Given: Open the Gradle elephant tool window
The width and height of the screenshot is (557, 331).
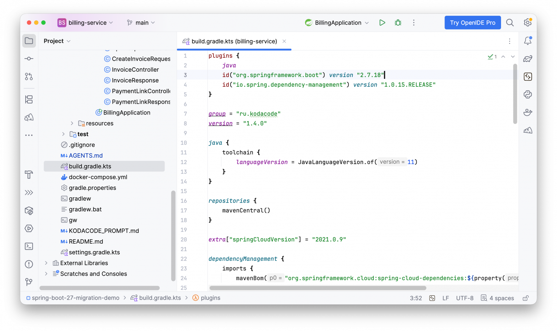Looking at the screenshot, I should point(528,58).
